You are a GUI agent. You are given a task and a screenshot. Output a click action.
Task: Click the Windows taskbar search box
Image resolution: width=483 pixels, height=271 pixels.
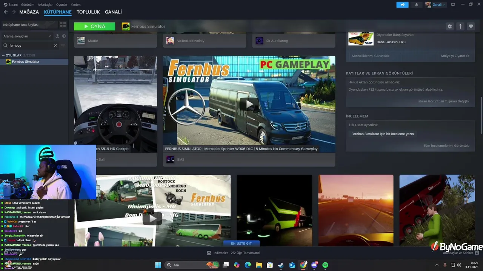[x=191, y=265]
